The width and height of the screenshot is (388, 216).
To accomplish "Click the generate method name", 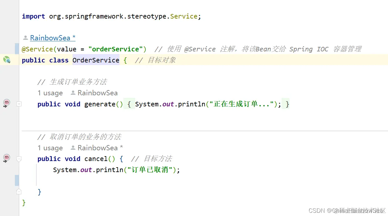I will tap(100, 104).
